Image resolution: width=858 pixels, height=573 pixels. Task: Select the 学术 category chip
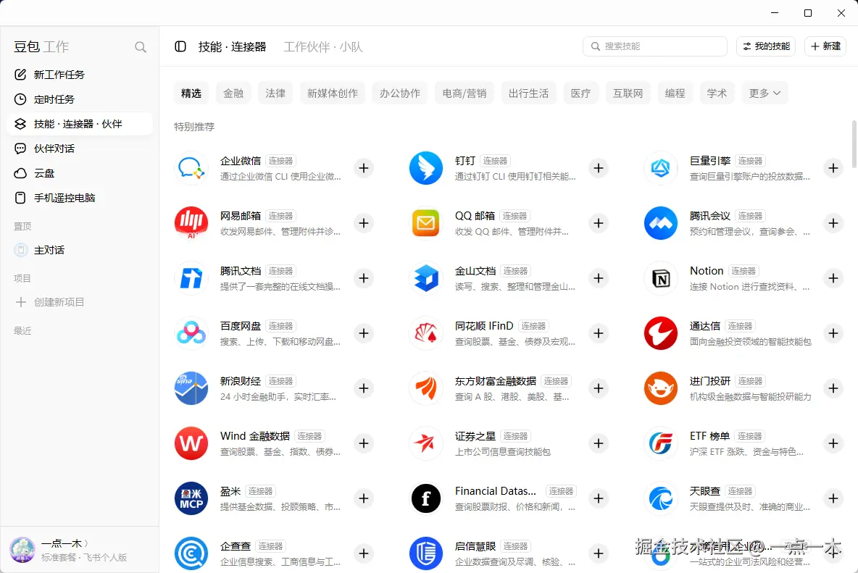coord(716,93)
